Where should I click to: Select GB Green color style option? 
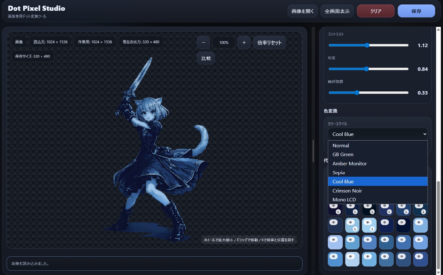pyautogui.click(x=343, y=155)
